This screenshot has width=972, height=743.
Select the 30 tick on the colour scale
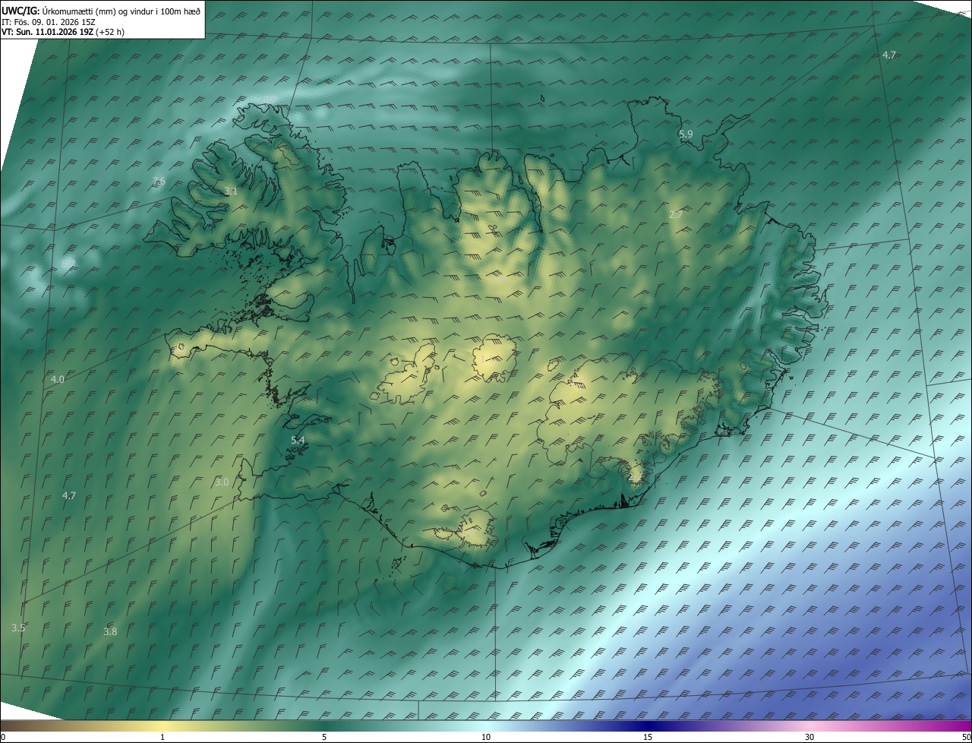[809, 738]
